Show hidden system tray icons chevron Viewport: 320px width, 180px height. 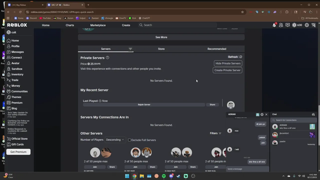click(x=283, y=176)
